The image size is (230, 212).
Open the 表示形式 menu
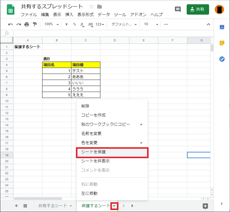pos(85,15)
